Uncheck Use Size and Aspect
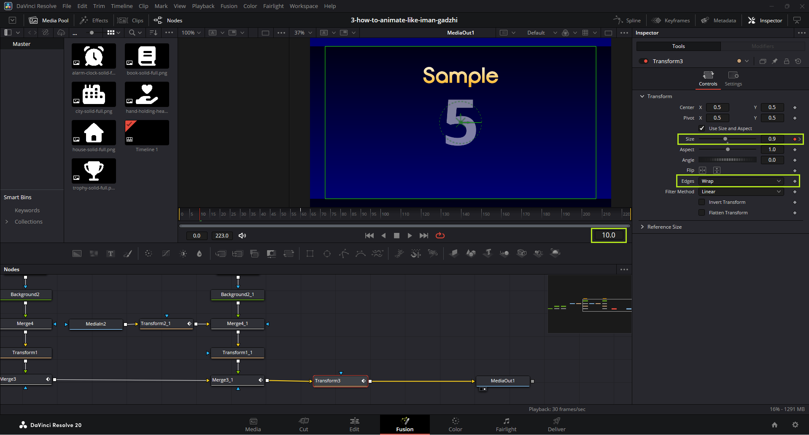 [x=702, y=128]
